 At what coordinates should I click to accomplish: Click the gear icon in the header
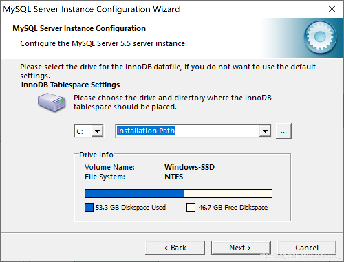pos(320,37)
